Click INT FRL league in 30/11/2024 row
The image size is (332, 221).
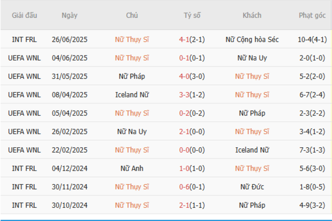(25, 186)
